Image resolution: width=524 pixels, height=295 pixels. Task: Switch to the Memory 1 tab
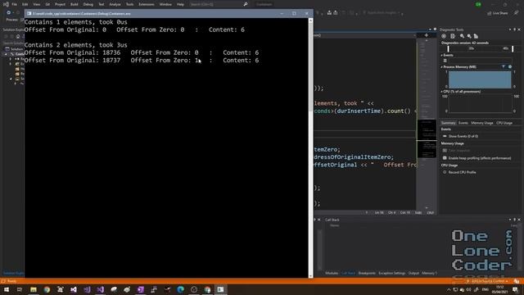pos(429,273)
